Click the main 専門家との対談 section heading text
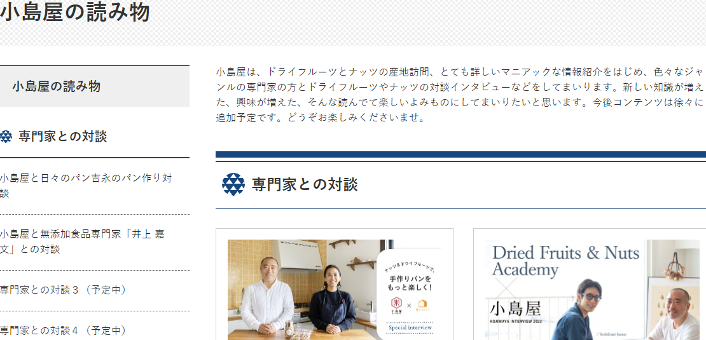Image resolution: width=706 pixels, height=340 pixels. 305,184
